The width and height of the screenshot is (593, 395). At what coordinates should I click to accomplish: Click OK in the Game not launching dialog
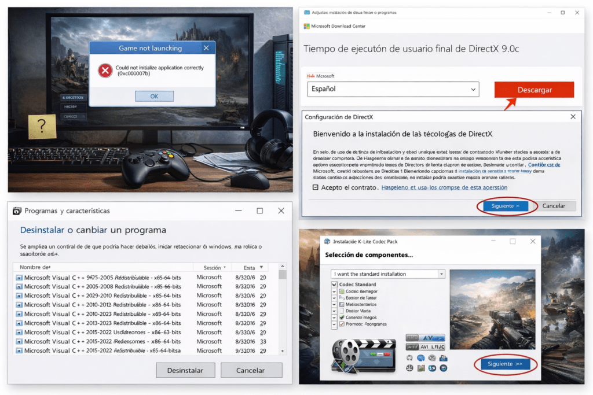[154, 97]
